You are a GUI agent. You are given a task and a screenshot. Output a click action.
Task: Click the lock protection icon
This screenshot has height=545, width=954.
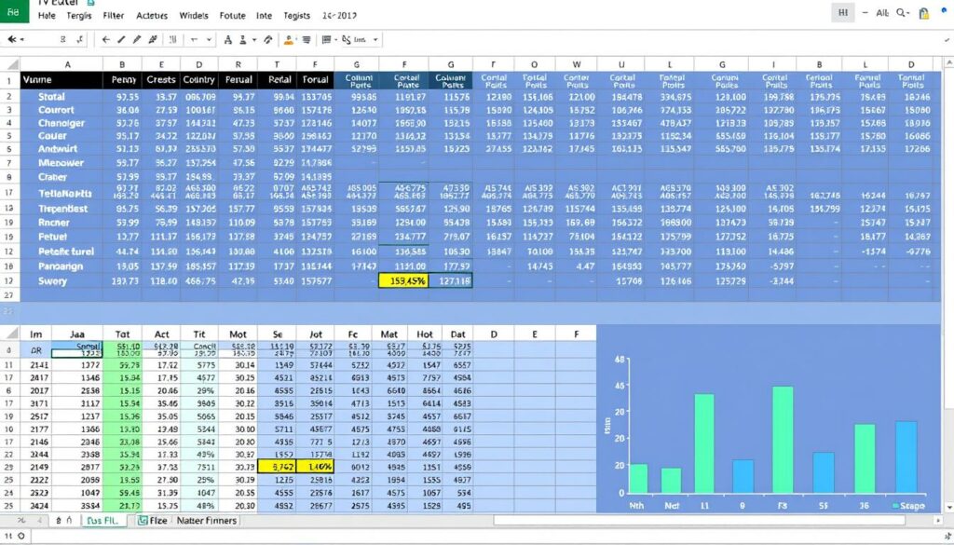click(x=924, y=13)
